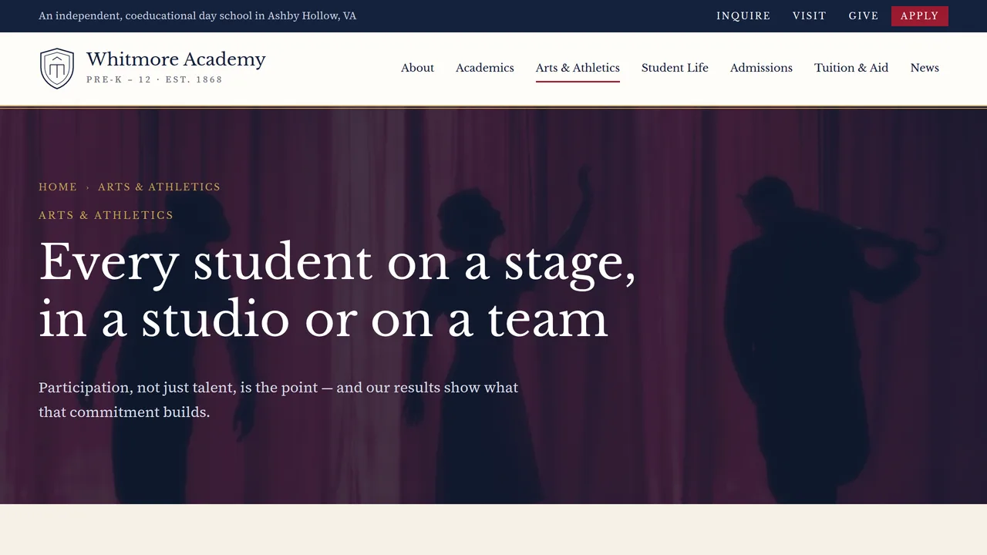The height and width of the screenshot is (555, 987).
Task: Open the Tuition & Aid menu item
Action: tap(851, 68)
